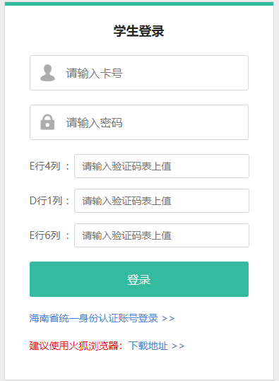This screenshot has height=381, width=279.
Task: Click the green 登录 button
Action: pos(139,279)
